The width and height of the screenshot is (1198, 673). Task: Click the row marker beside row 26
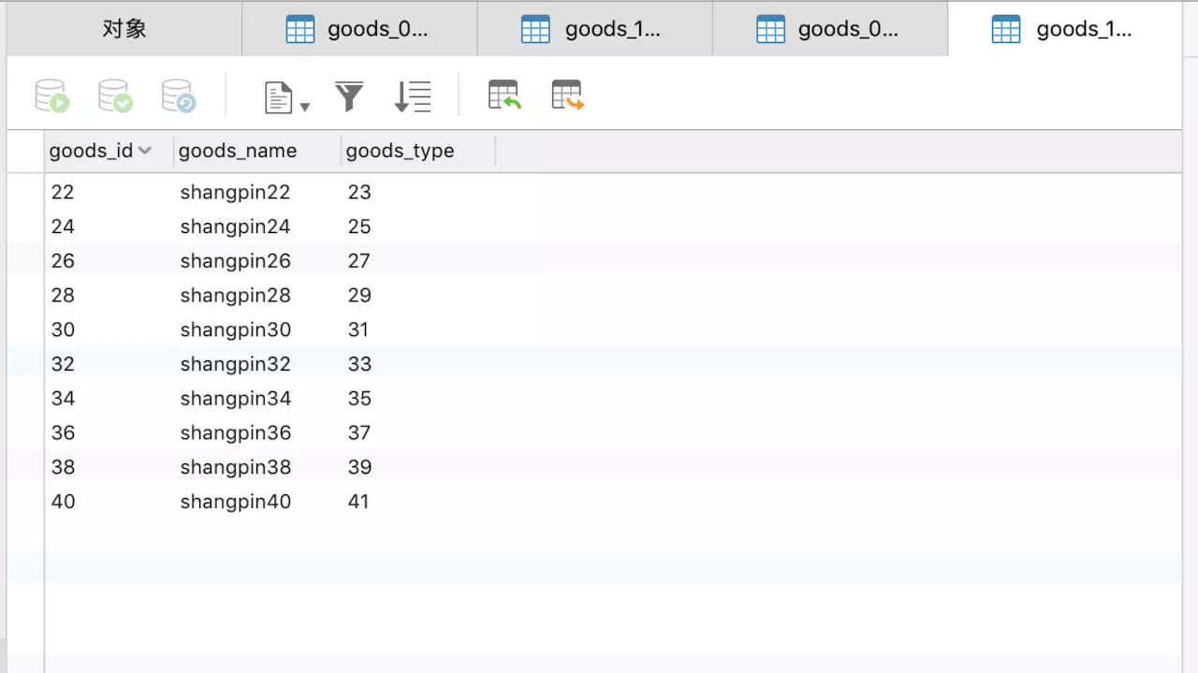(x=25, y=261)
